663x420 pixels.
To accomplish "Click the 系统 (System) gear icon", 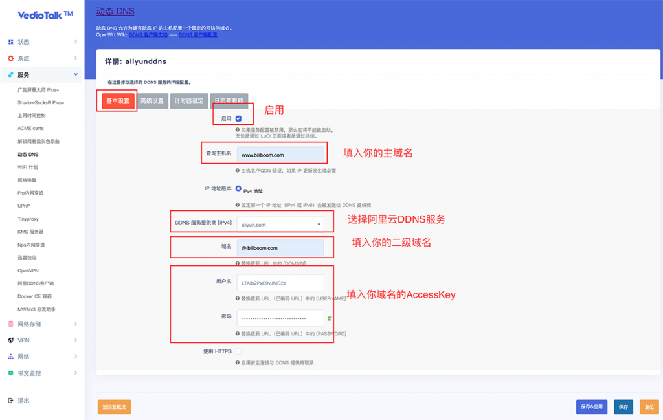I will 10,58.
